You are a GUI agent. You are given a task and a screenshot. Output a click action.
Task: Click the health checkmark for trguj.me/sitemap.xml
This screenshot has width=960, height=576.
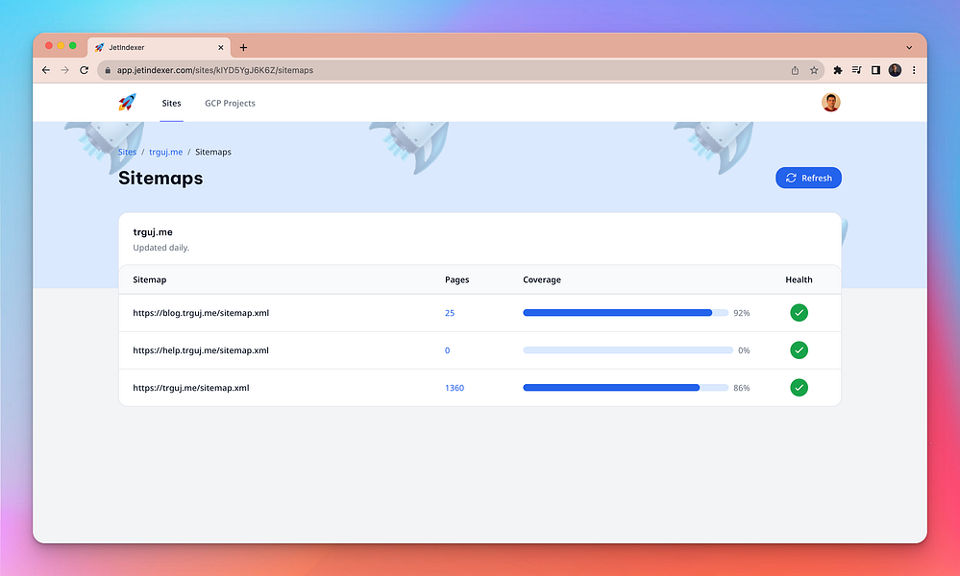pos(799,388)
